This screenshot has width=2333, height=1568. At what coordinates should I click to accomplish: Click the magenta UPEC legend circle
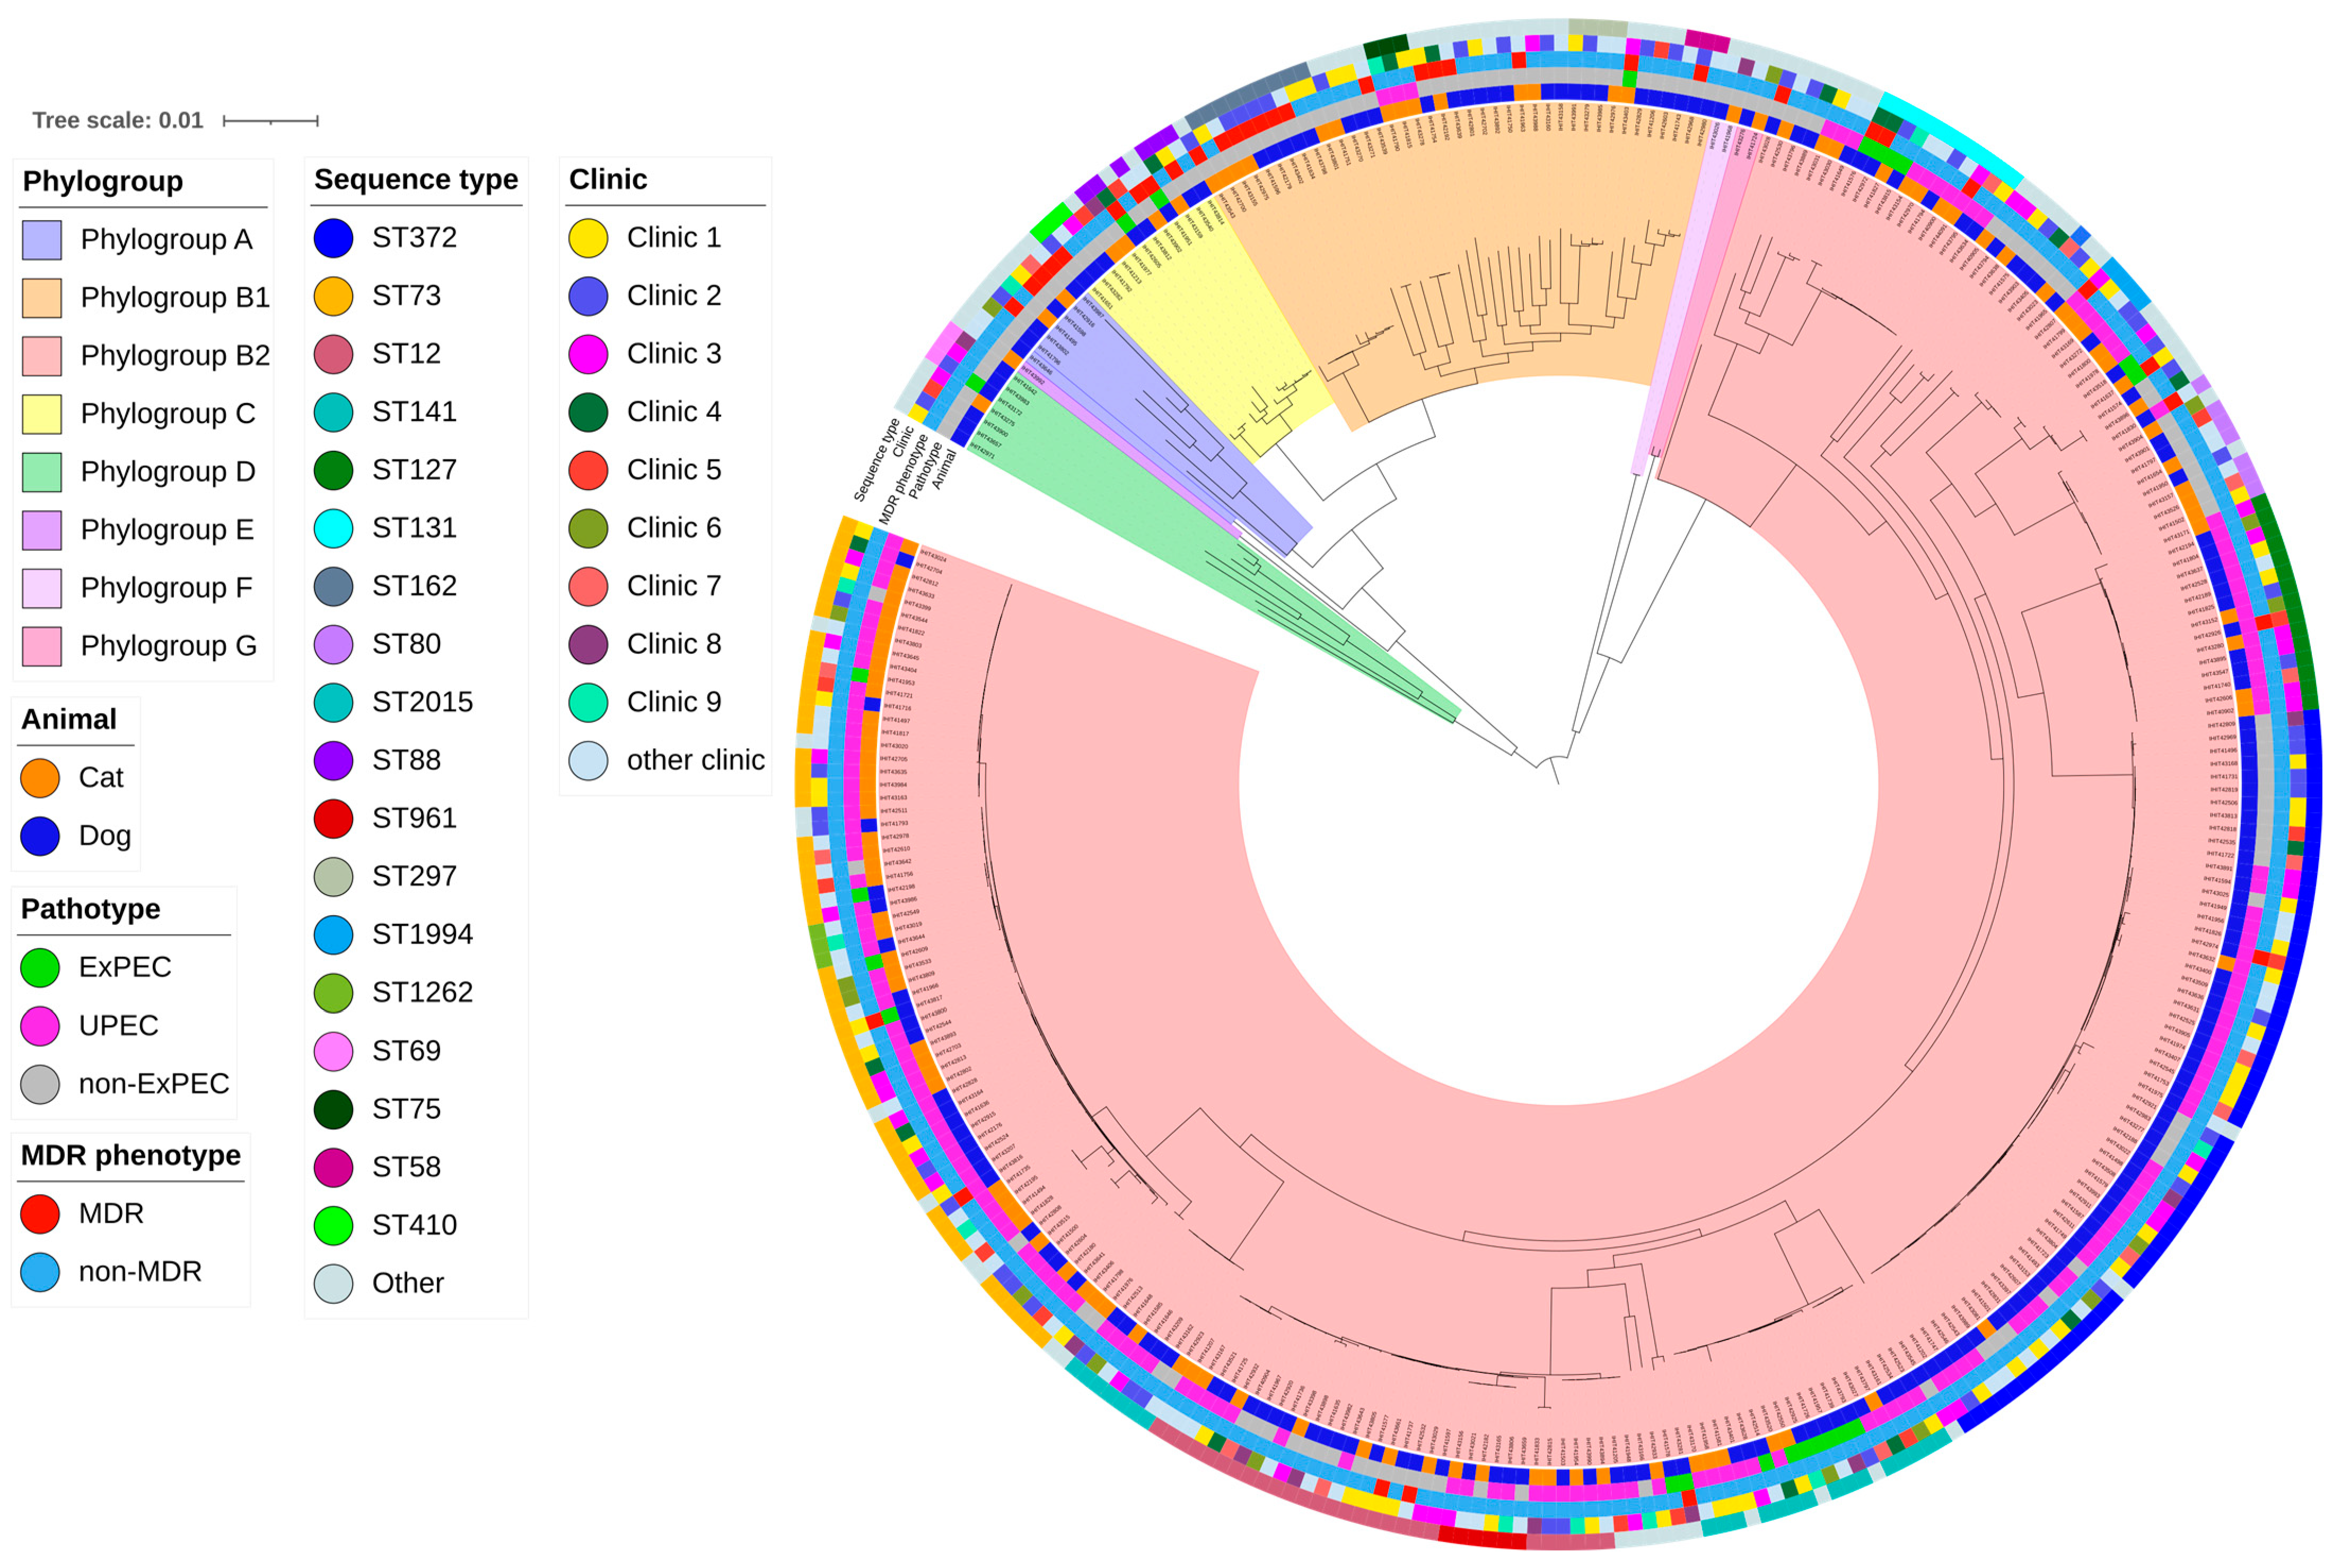pos(40,1026)
